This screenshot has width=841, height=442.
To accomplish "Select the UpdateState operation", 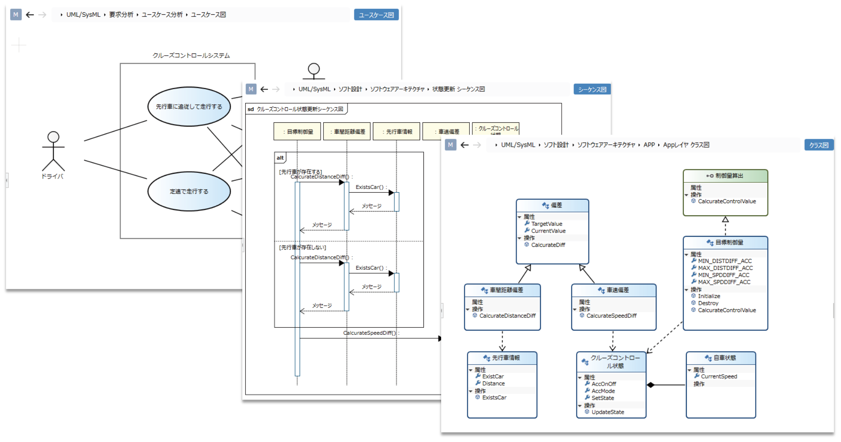I will pos(608,412).
